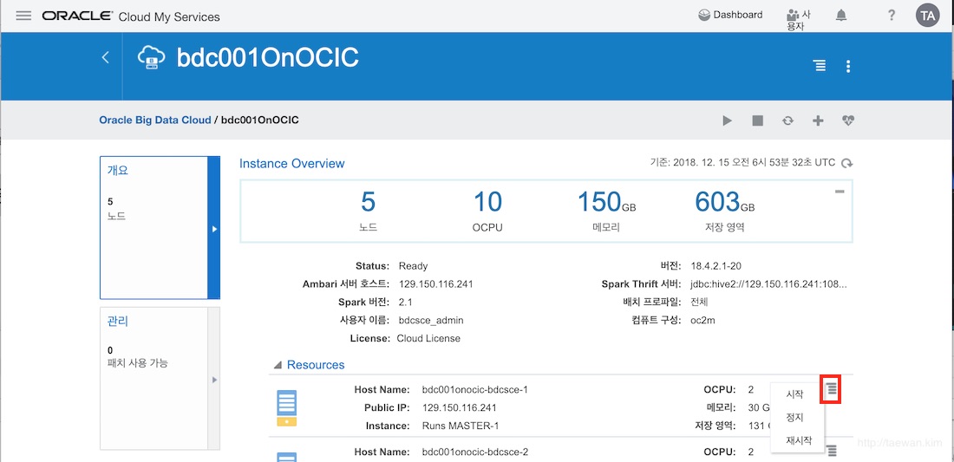Open the Dashboard link
The image size is (954, 462).
coord(730,16)
